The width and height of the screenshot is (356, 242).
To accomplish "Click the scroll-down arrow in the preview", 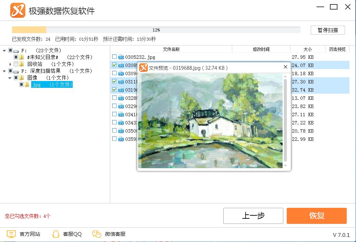I will [285, 166].
